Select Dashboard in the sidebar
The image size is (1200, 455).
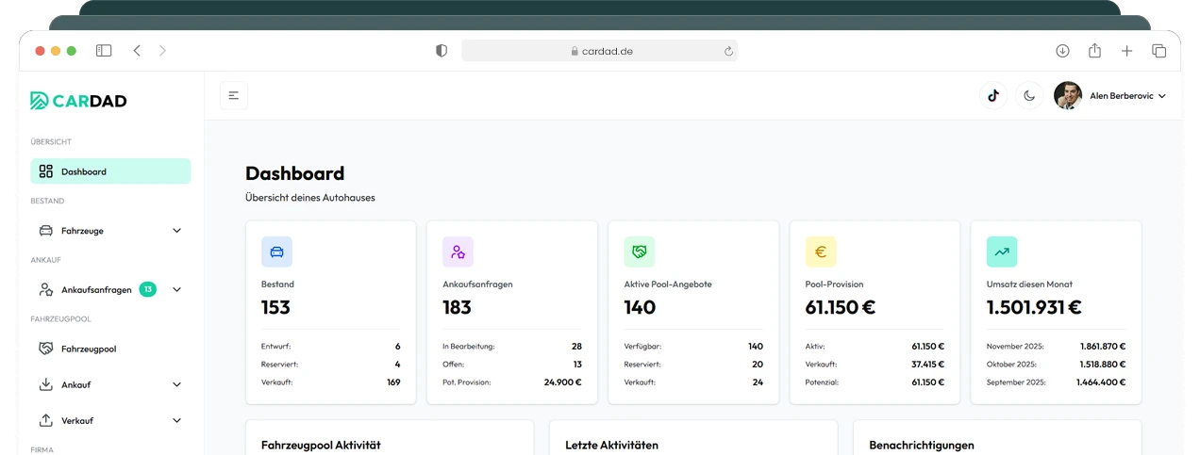coord(110,171)
